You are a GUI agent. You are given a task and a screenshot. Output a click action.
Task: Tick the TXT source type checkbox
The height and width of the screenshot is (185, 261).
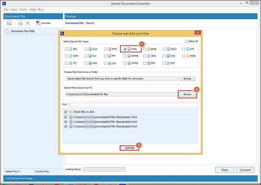[66, 63]
